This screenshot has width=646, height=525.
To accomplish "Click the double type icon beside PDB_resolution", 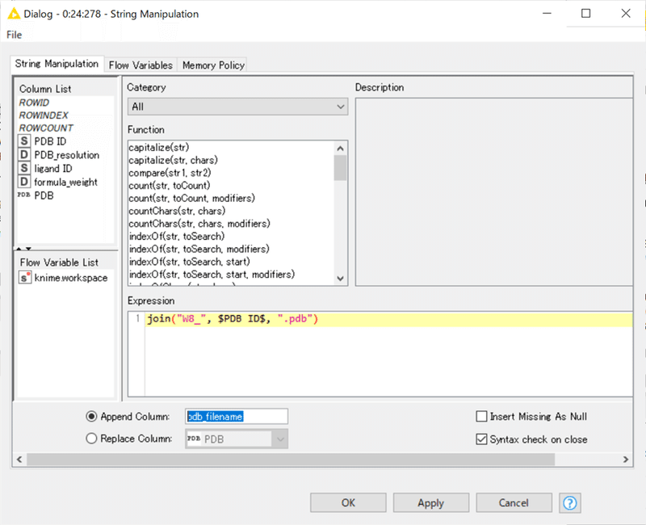I will tap(24, 154).
